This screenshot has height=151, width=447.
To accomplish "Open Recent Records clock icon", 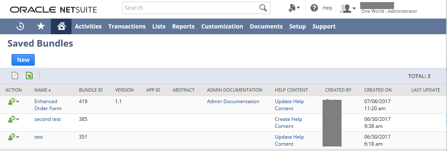I will pos(20,26).
